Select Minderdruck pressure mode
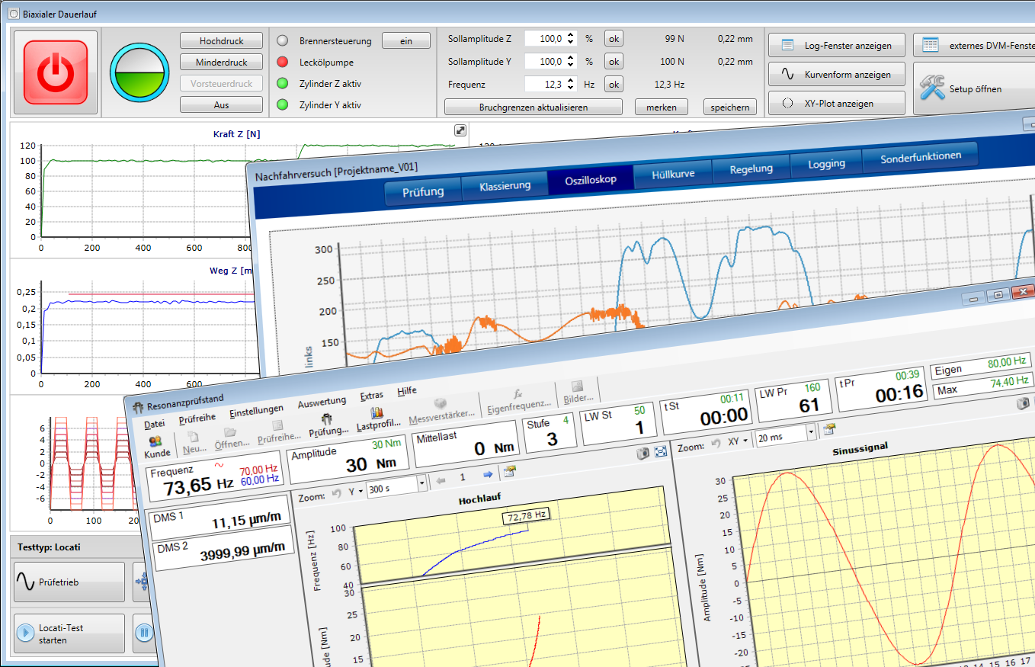 (x=222, y=63)
